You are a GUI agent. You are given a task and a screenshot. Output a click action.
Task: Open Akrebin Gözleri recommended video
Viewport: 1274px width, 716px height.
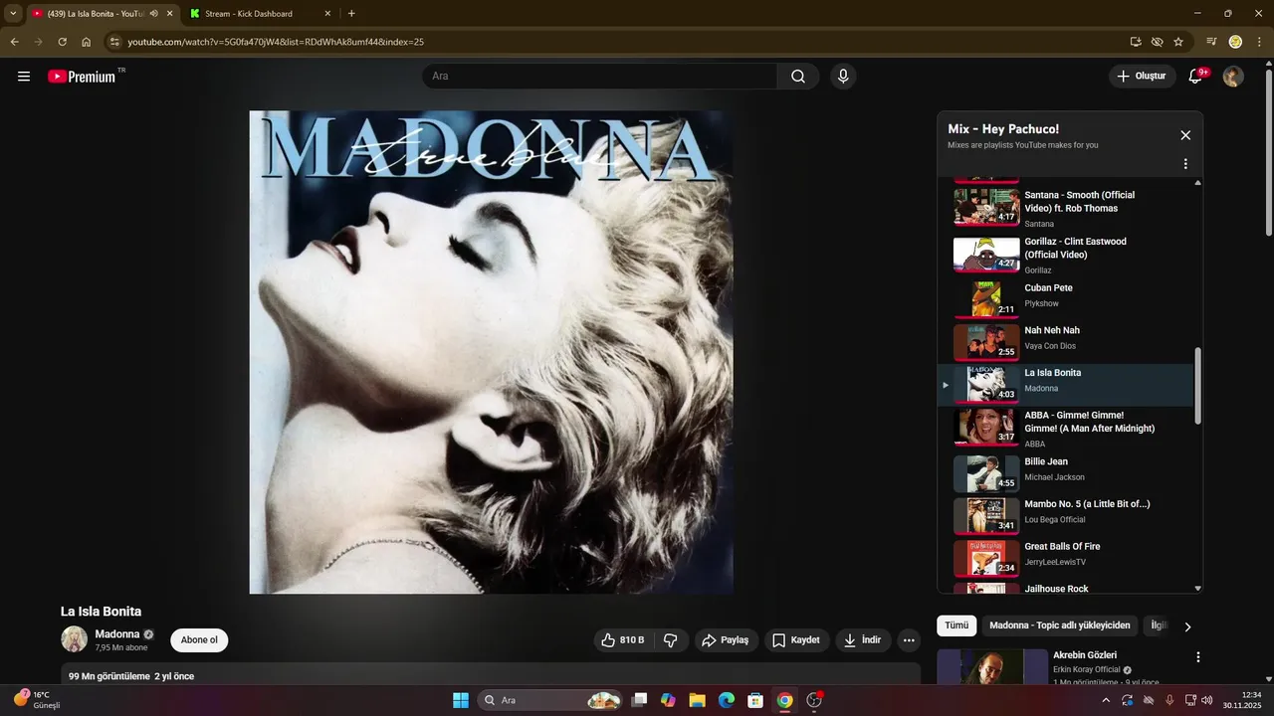[x=1085, y=655]
